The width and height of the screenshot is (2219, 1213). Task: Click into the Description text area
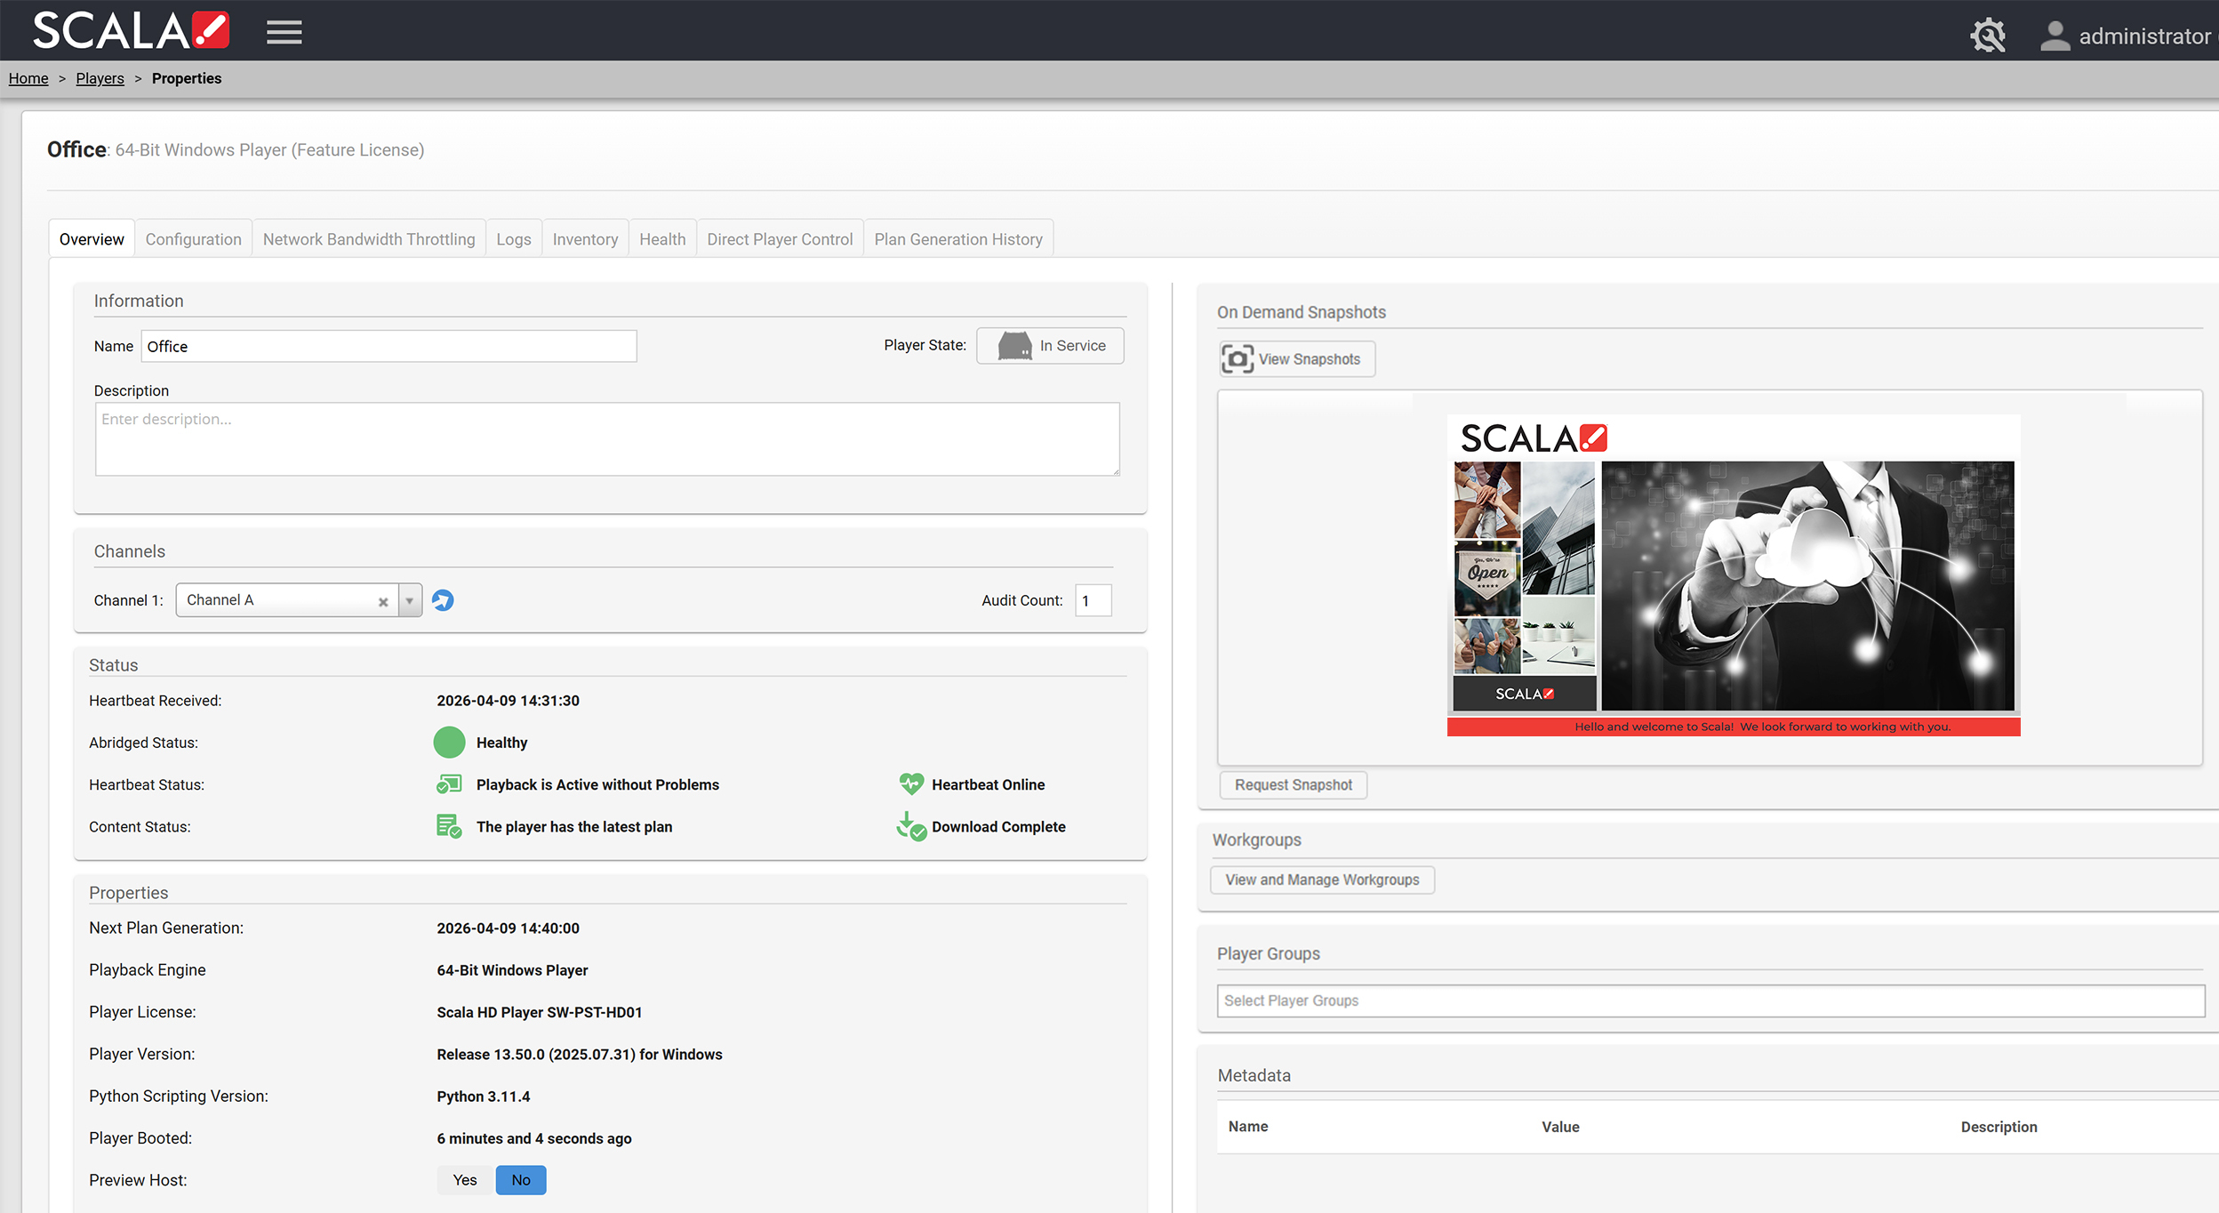tap(607, 439)
